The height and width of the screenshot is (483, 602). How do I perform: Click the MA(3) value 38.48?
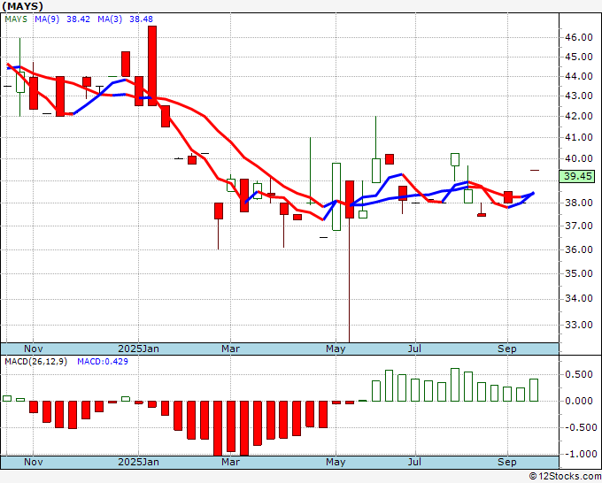tap(141, 19)
